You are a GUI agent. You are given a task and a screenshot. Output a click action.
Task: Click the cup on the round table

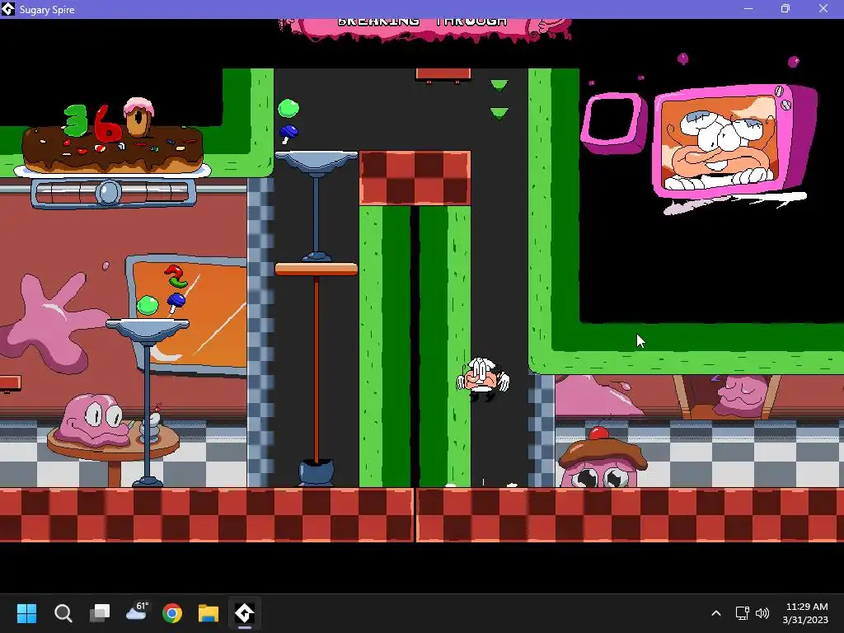(x=151, y=427)
